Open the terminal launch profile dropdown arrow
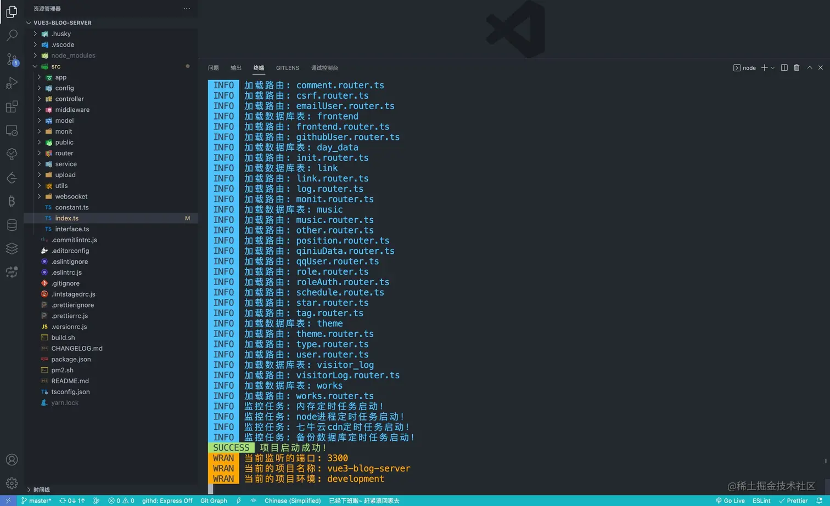 pyautogui.click(x=772, y=68)
